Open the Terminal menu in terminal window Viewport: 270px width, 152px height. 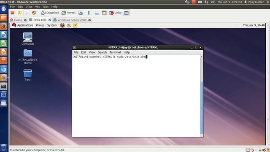coord(115,52)
